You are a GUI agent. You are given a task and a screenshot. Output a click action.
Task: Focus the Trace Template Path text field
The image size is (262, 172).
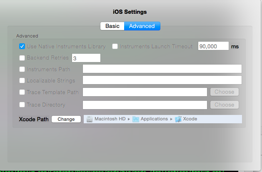(x=145, y=92)
